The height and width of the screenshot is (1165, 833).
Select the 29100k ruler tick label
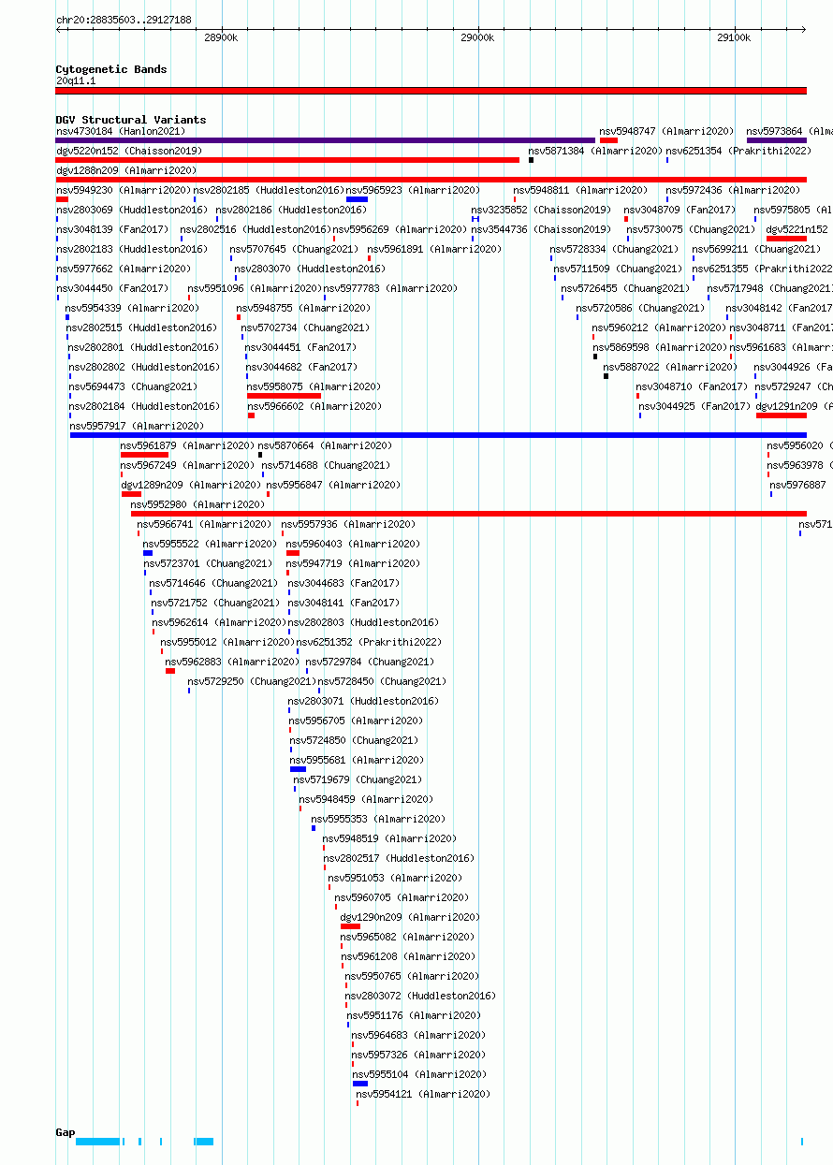pos(734,37)
